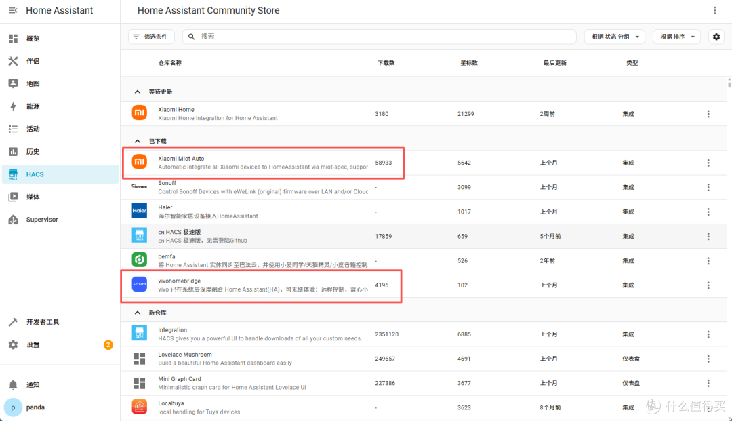
Task: Open the HACS 极速版 repository name
Action: pyautogui.click(x=179, y=232)
